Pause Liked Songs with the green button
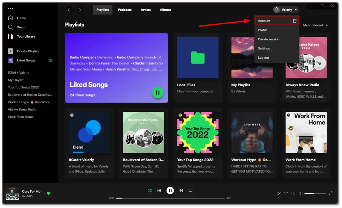This screenshot has width=342, height=208. pyautogui.click(x=158, y=93)
